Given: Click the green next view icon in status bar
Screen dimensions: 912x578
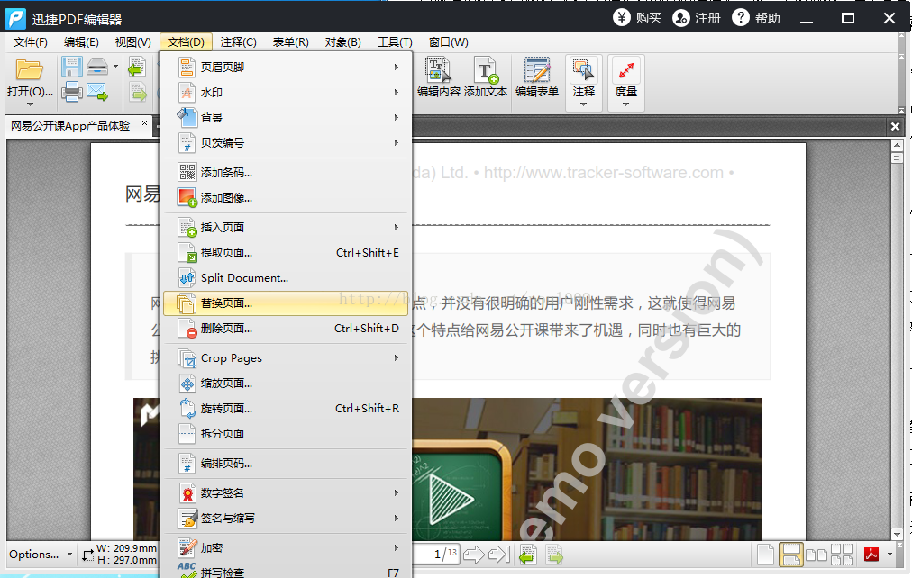Looking at the screenshot, I should coord(554,555).
